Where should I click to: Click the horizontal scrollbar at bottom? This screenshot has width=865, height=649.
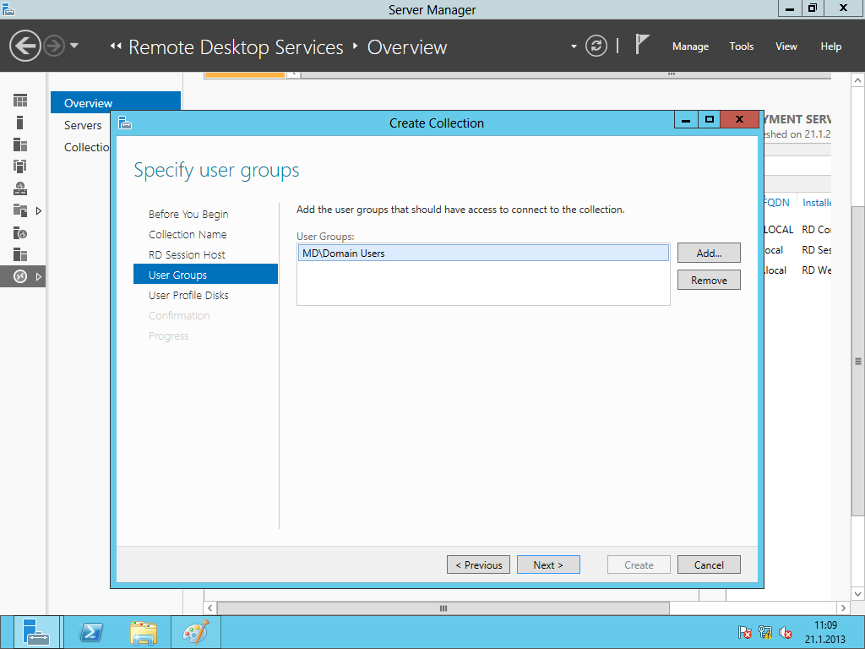(443, 608)
